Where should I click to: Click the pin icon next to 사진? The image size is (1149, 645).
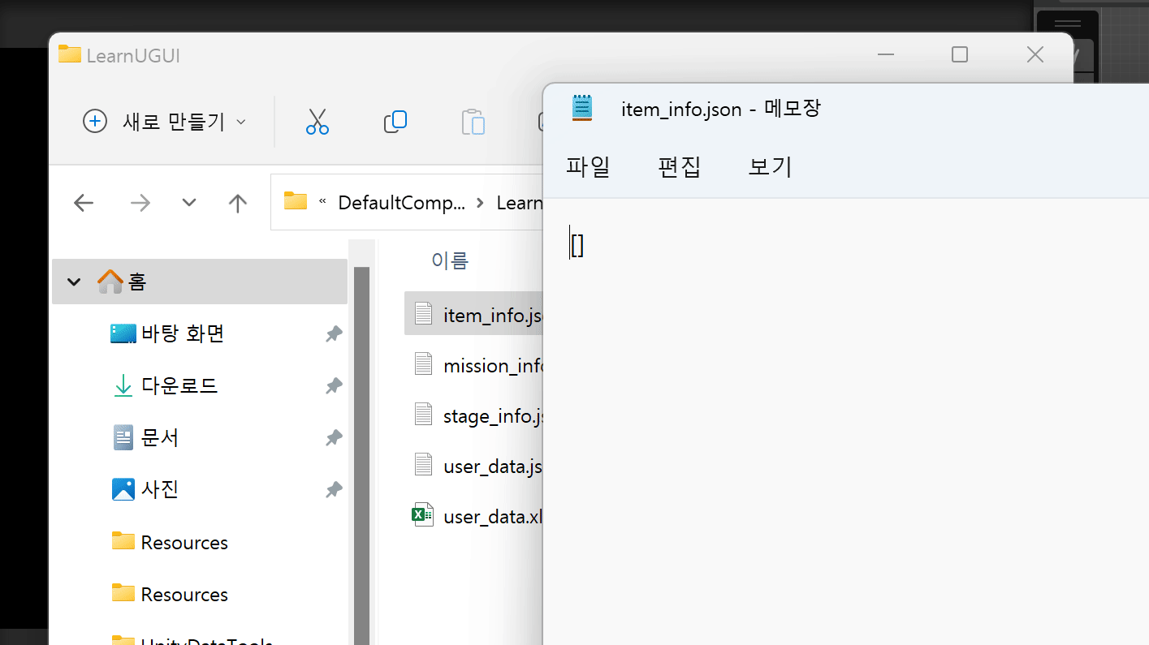tap(334, 490)
